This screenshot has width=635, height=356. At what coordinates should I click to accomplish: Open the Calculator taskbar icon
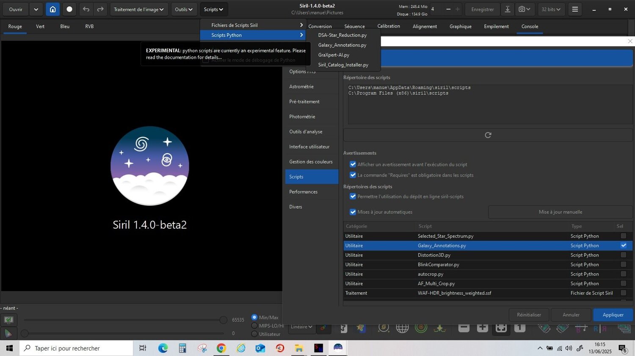click(182, 348)
